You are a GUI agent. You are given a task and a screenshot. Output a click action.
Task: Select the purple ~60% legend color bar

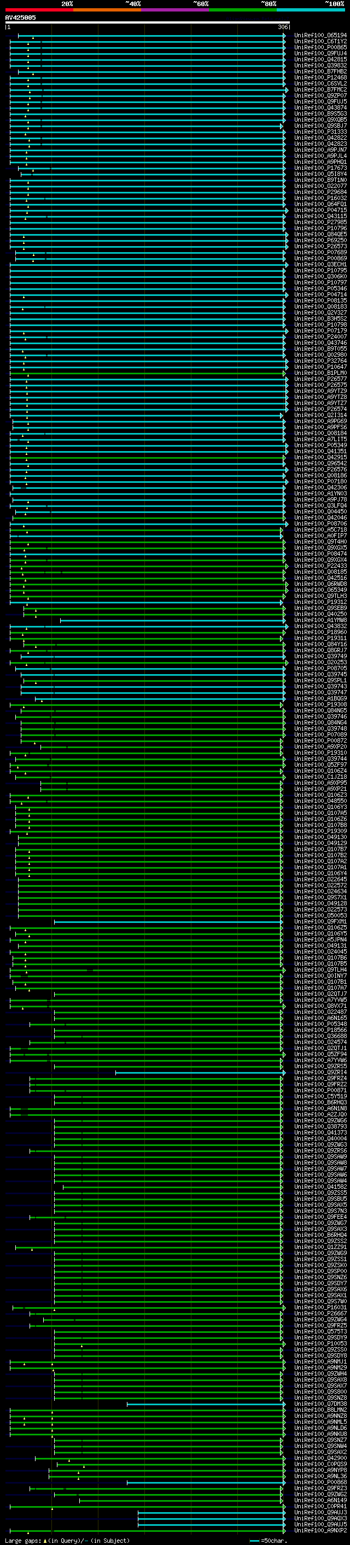pyautogui.click(x=176, y=10)
